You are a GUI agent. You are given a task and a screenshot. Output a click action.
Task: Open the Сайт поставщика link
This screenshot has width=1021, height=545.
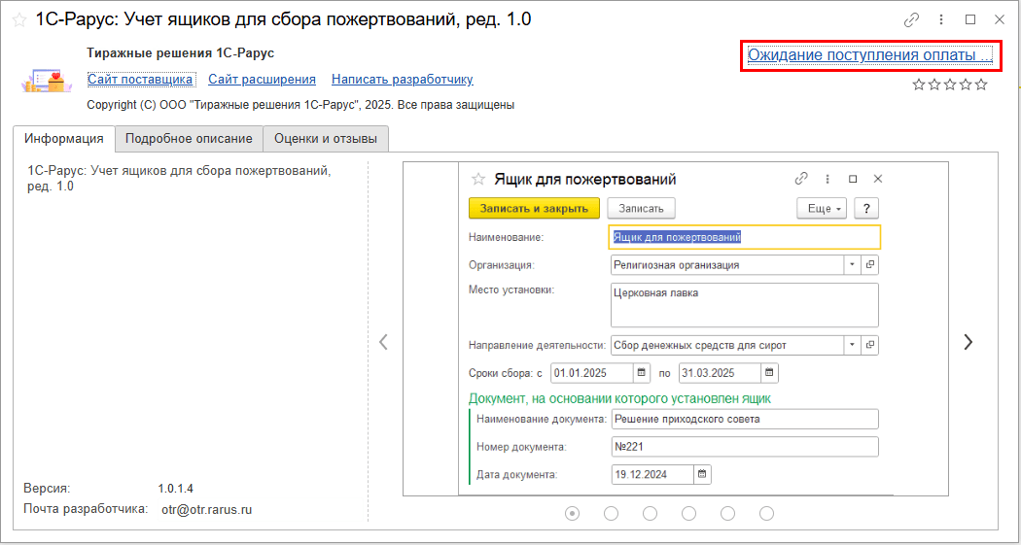tap(141, 80)
